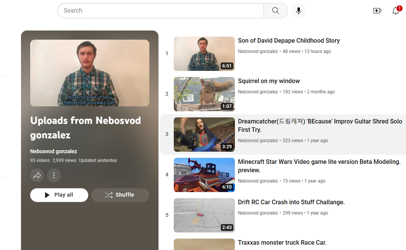Screen dimensions: 406x250
Task: Open the notifications bell
Action: (396, 11)
